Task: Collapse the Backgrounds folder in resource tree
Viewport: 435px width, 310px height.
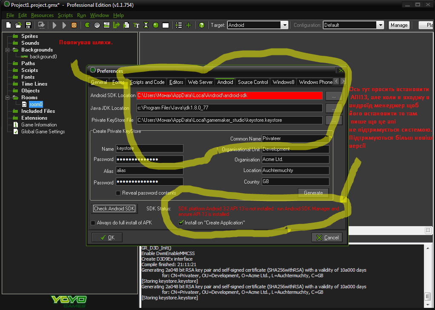Action: [x=8, y=50]
